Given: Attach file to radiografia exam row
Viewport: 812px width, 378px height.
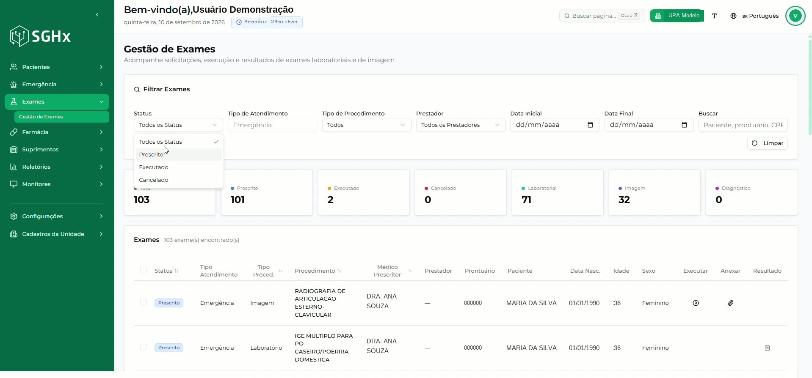Looking at the screenshot, I should coord(730,303).
